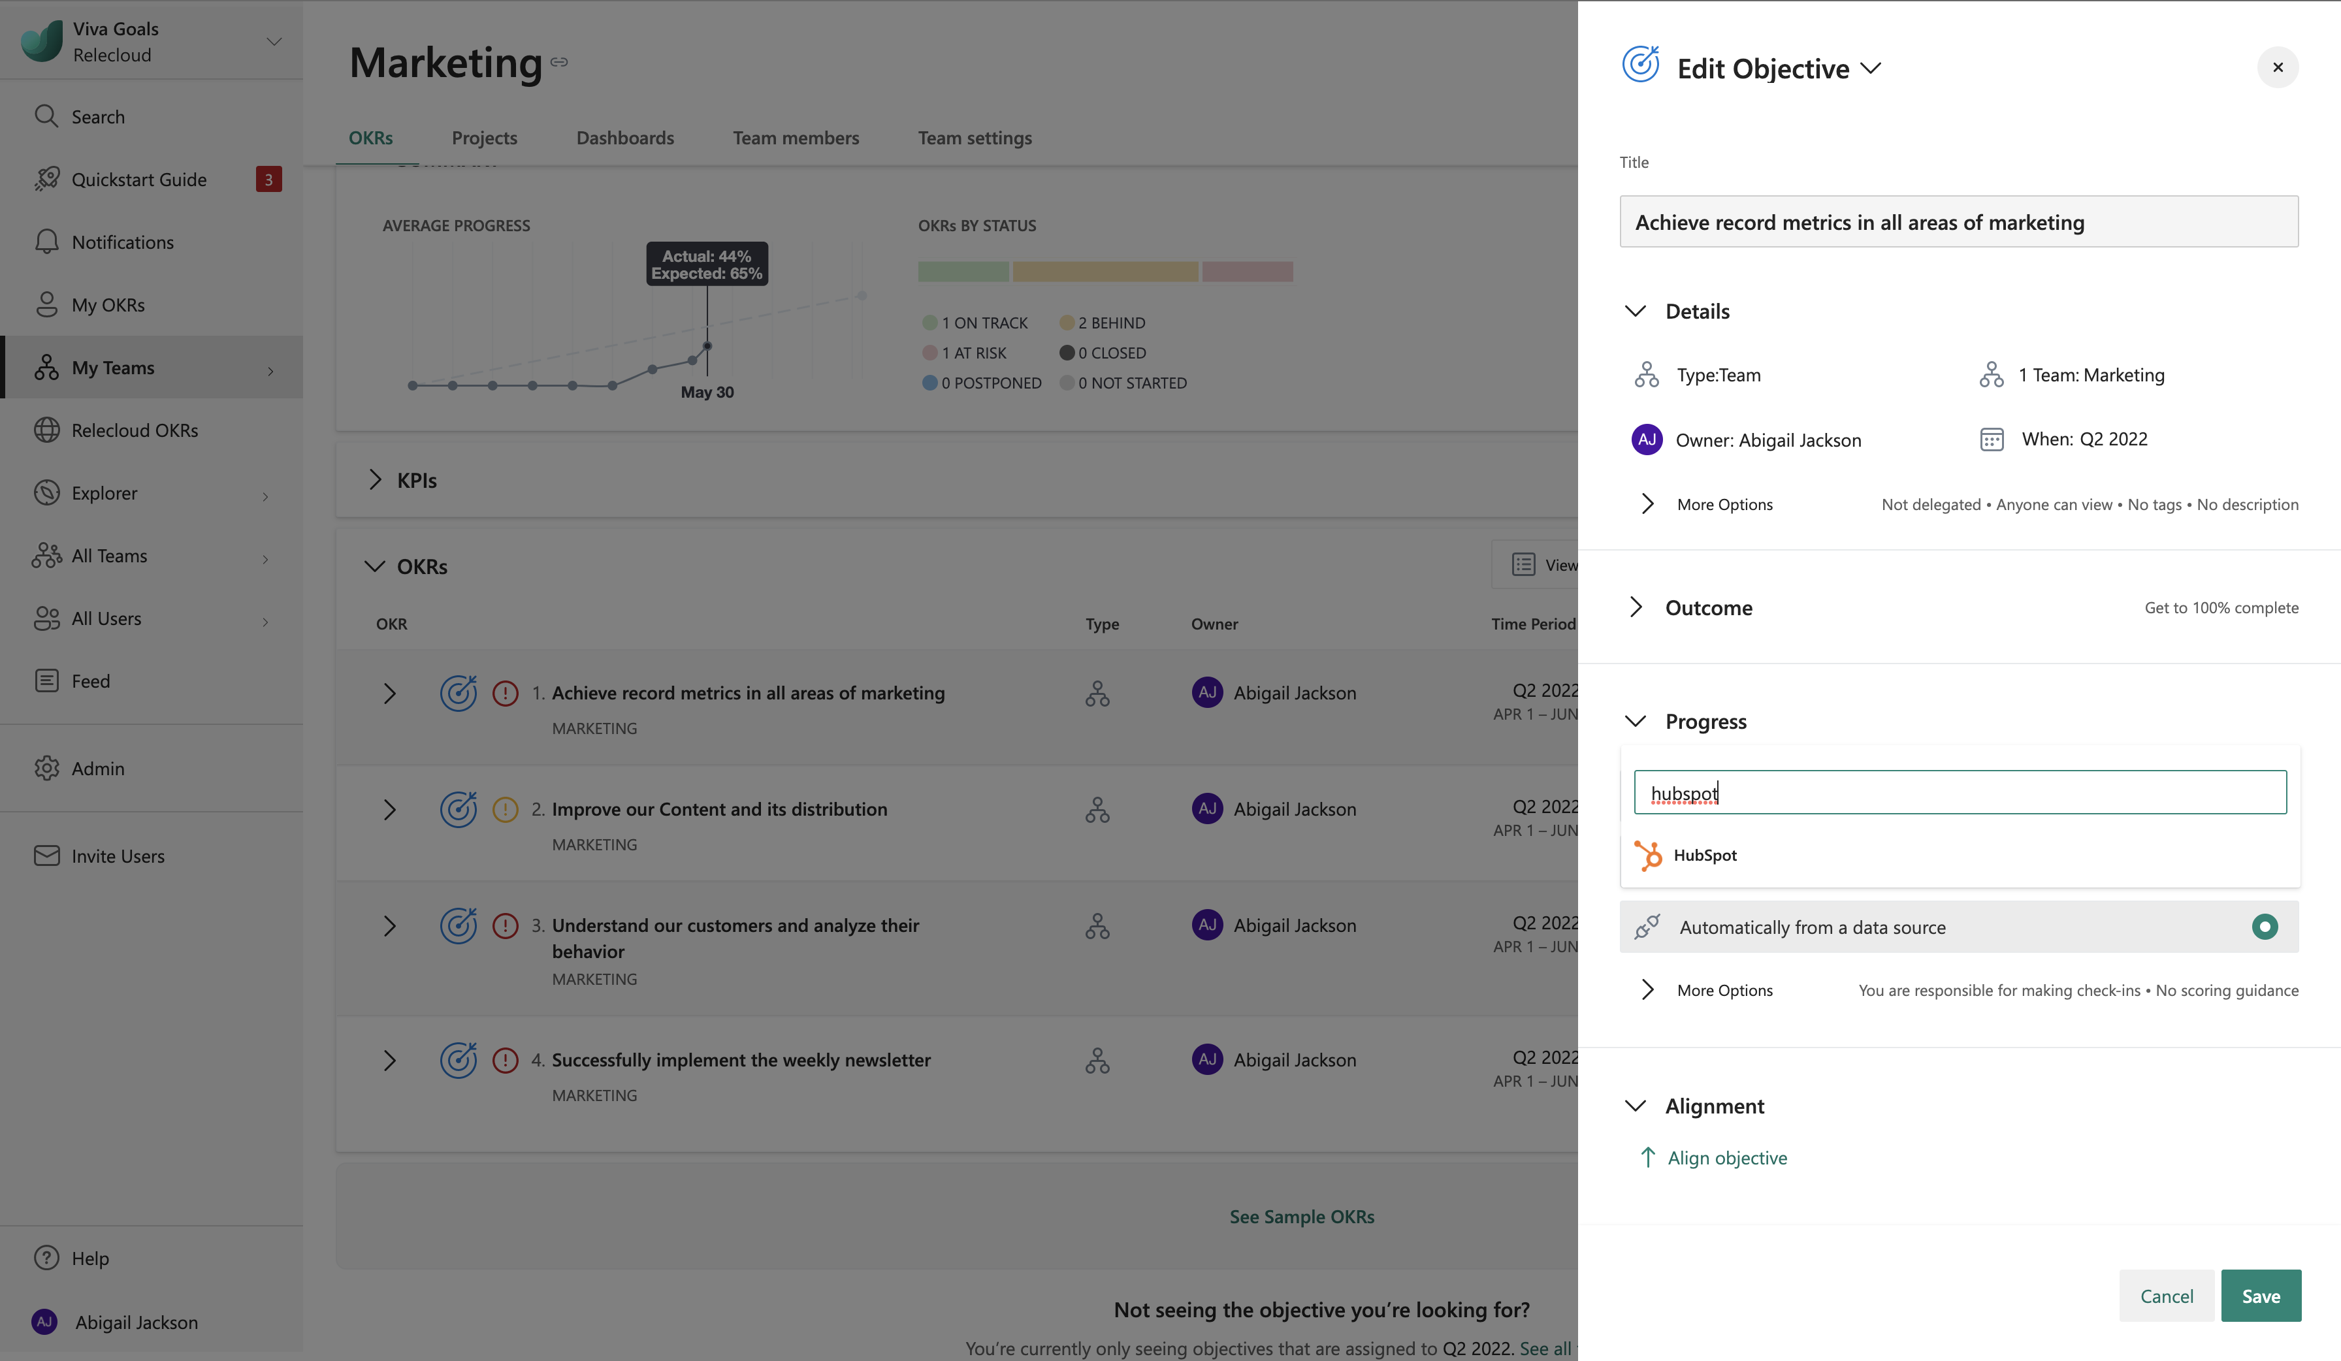2341x1361 pixels.
Task: Open the Edit Objective dropdown arrow
Action: tap(1872, 68)
